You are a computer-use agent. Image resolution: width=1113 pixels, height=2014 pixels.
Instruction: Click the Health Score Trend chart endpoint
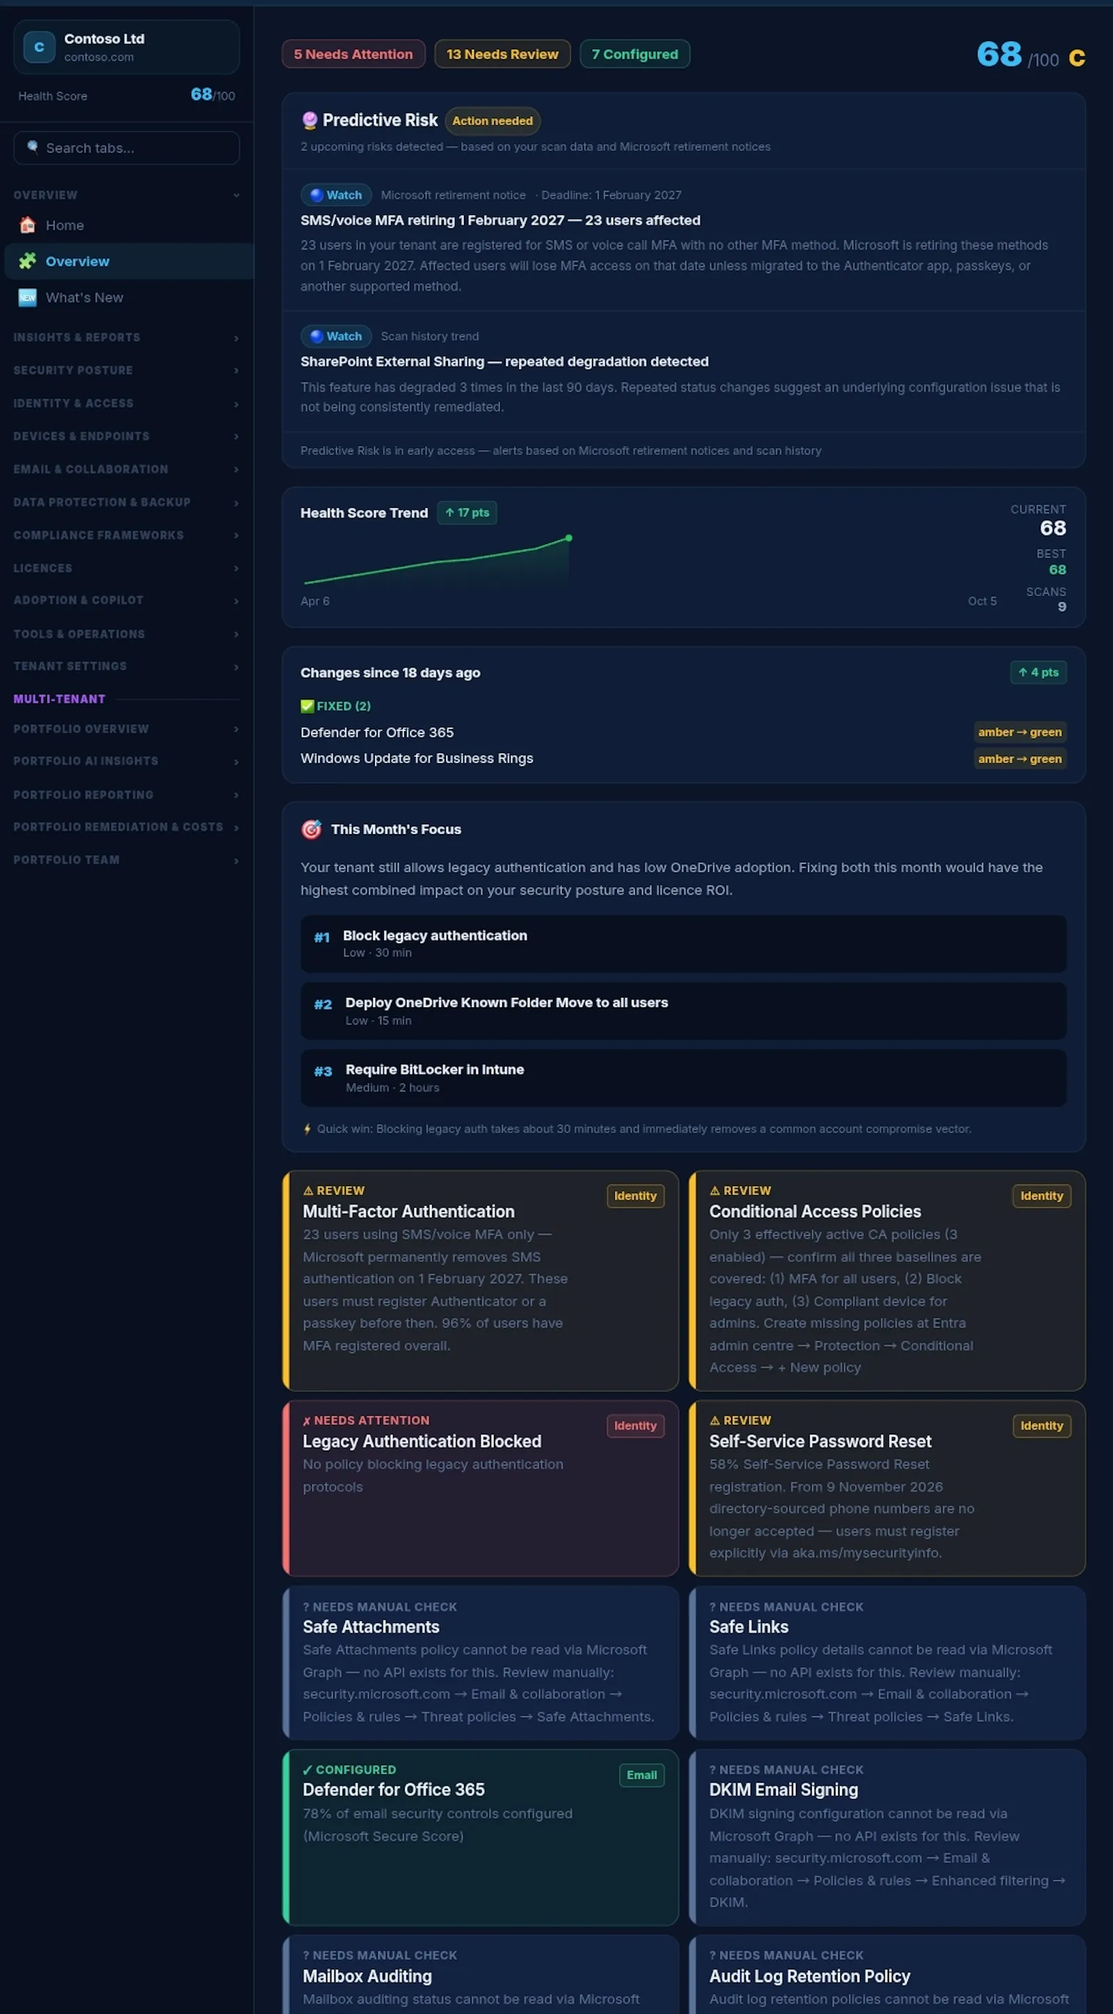569,538
